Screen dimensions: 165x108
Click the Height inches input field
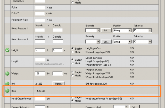point(57,50)
